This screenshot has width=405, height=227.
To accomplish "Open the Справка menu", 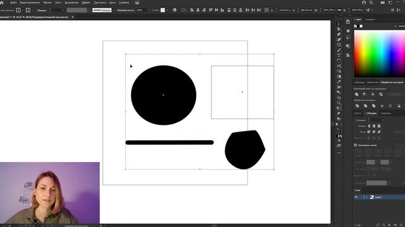I will tap(124, 3).
